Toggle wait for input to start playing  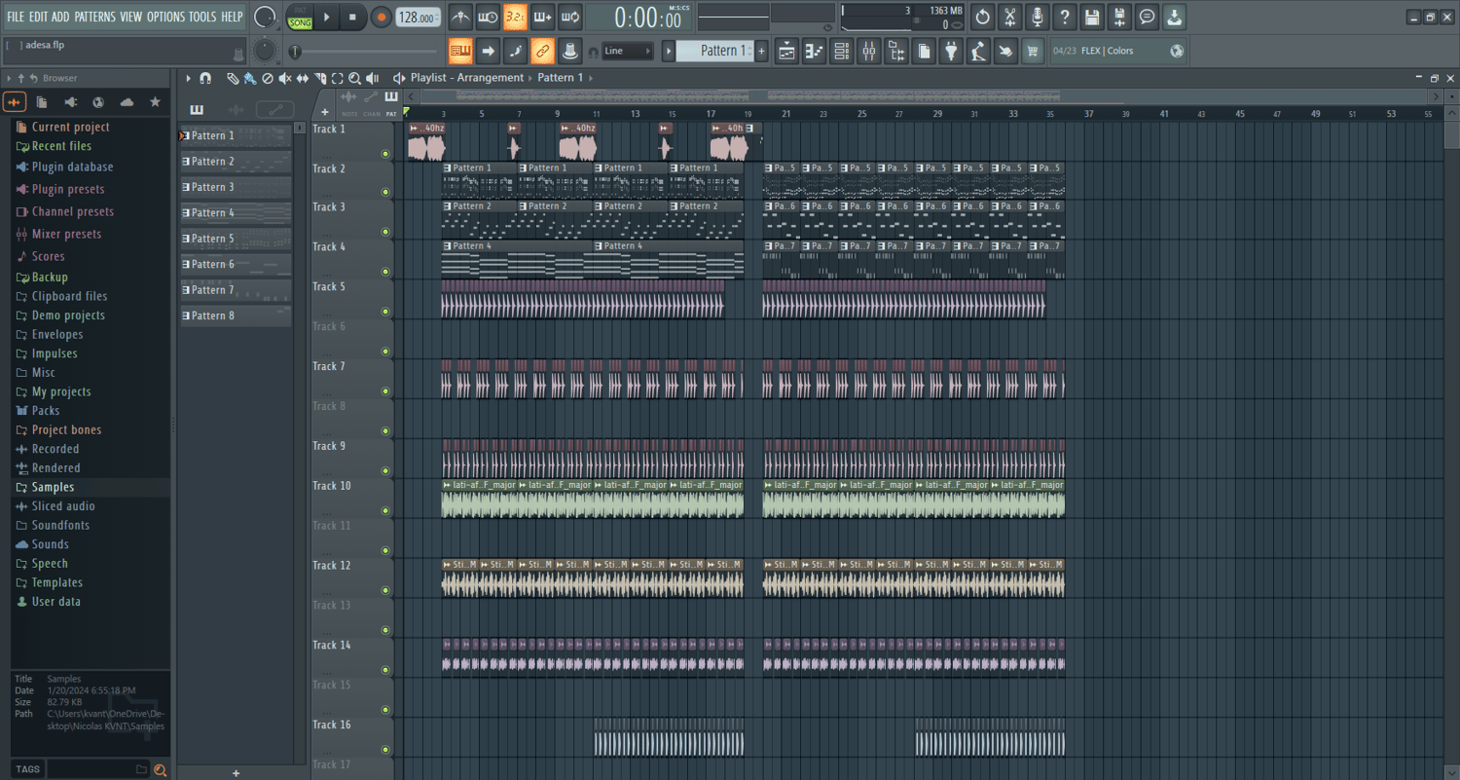489,17
